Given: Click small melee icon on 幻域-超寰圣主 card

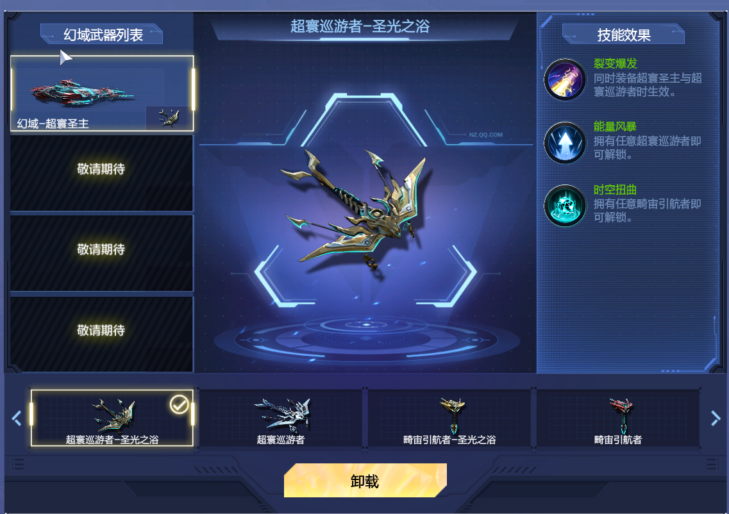Looking at the screenshot, I should coord(169,118).
